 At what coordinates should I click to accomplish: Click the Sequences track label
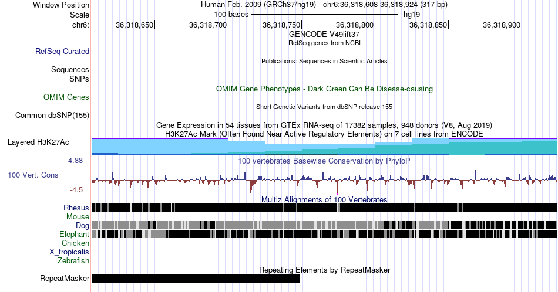[x=70, y=69]
